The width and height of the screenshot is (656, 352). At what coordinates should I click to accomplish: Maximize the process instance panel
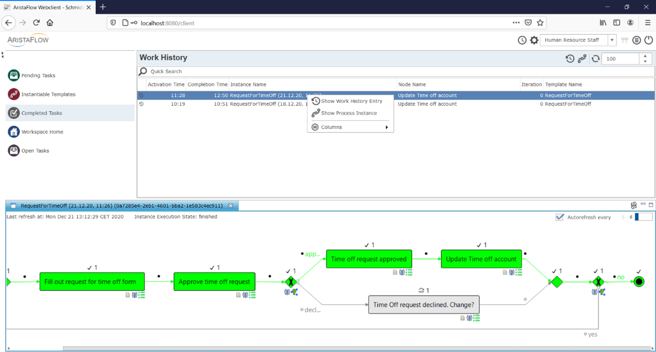(x=651, y=205)
